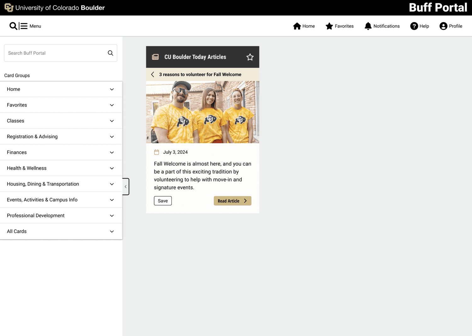Click the CU Boulder logo icon

(9, 8)
